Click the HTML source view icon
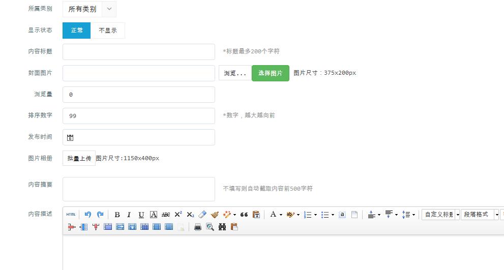Screen dimensions: 504x270 71,215
